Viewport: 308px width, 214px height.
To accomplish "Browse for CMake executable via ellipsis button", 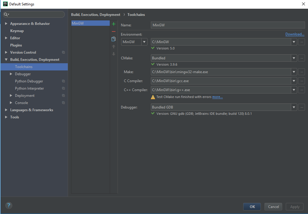I will pyautogui.click(x=301, y=58).
